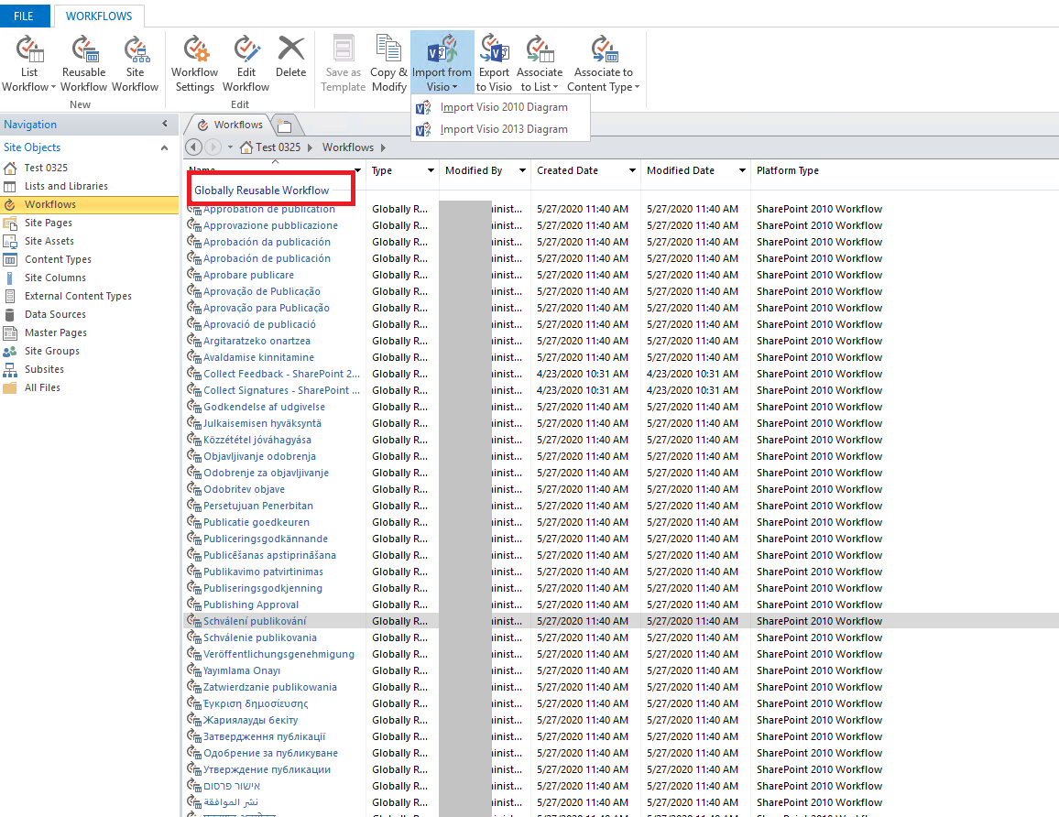1059x817 pixels.
Task: Open Site Assets in navigation
Action: coord(49,240)
